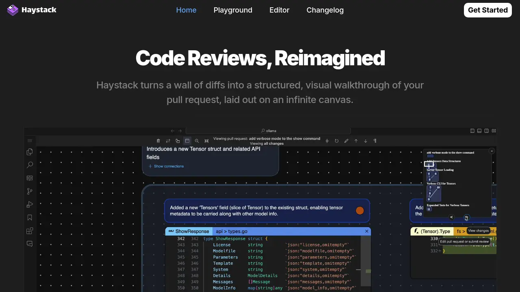This screenshot has width=520, height=292.
Task: Click the zoom out magnifier icon
Action: pyautogui.click(x=197, y=141)
